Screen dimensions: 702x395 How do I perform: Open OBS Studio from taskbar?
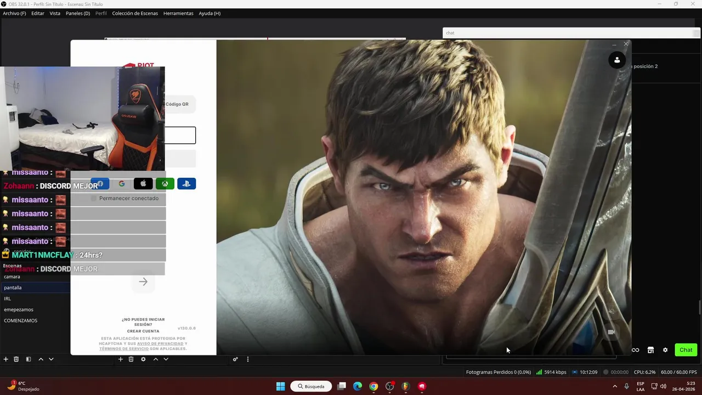[x=389, y=386]
